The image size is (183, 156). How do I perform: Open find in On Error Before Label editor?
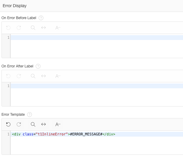tap(33, 28)
